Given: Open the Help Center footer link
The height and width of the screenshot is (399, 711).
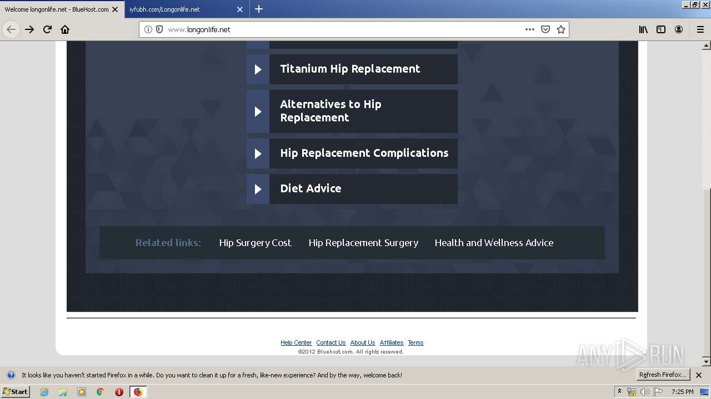Looking at the screenshot, I should [296, 342].
